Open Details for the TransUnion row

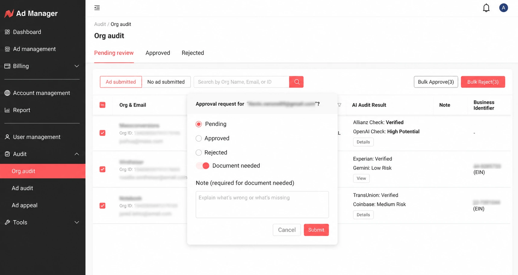coord(363,215)
